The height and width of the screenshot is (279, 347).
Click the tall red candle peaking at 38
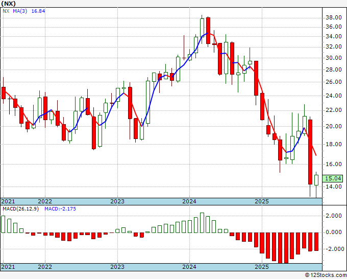point(208,31)
